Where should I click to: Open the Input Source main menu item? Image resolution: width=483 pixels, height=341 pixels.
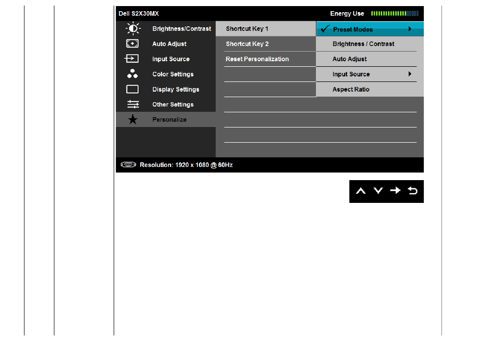pyautogui.click(x=166, y=59)
